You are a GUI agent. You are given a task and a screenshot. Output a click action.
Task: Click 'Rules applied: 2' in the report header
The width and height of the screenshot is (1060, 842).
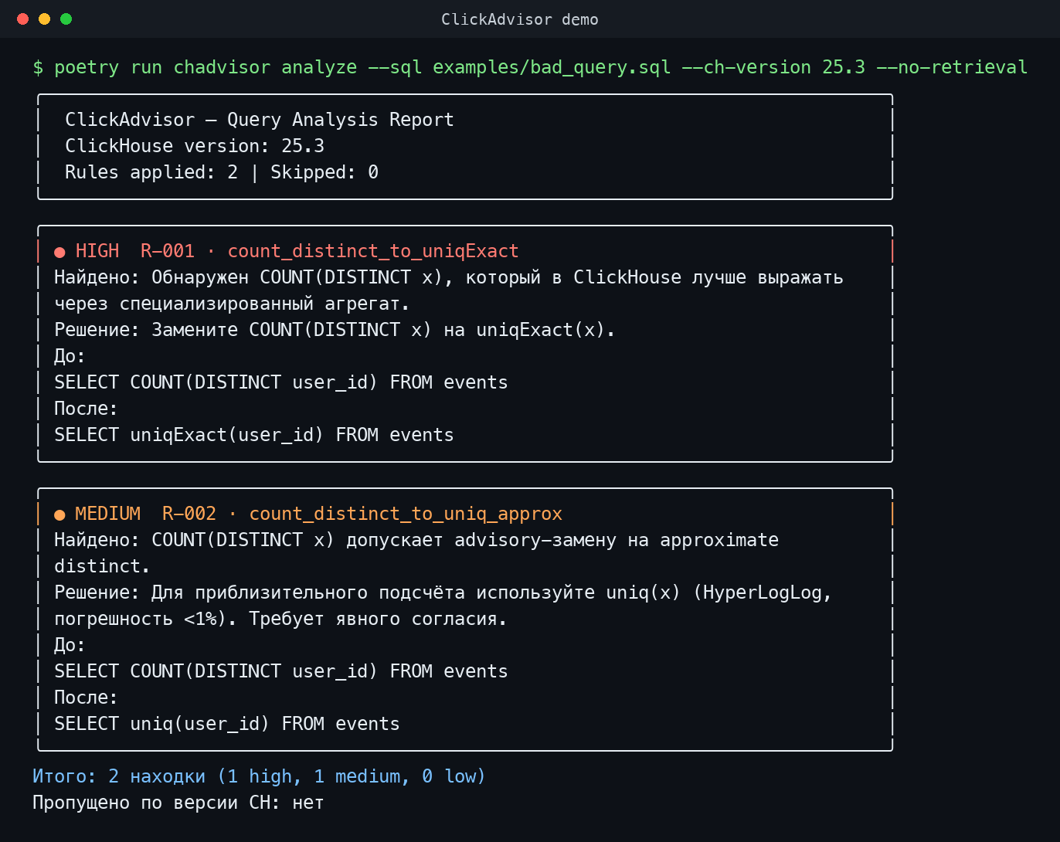pyautogui.click(x=151, y=172)
